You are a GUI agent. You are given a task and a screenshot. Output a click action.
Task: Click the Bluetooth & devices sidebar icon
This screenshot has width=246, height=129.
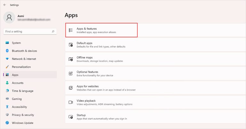(7, 51)
